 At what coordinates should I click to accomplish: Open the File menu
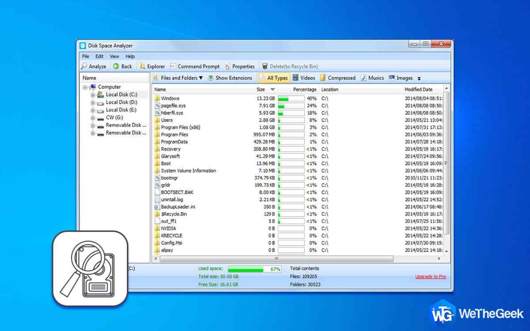click(x=86, y=56)
